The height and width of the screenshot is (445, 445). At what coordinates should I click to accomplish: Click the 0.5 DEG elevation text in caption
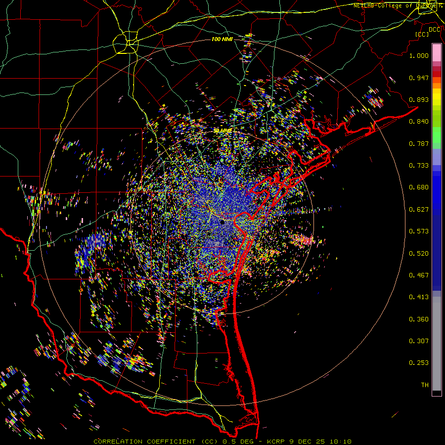238,442
